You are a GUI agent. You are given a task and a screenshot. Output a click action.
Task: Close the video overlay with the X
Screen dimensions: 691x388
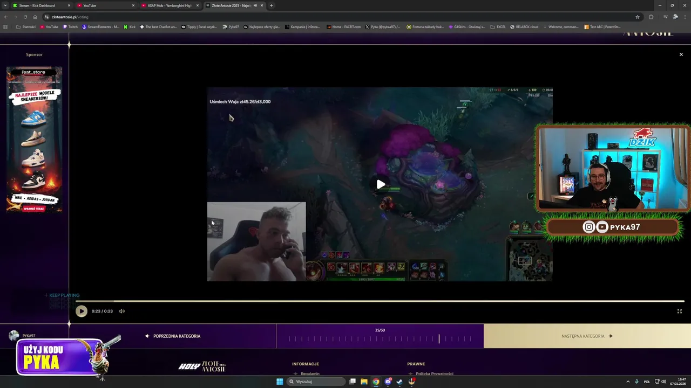click(x=681, y=54)
